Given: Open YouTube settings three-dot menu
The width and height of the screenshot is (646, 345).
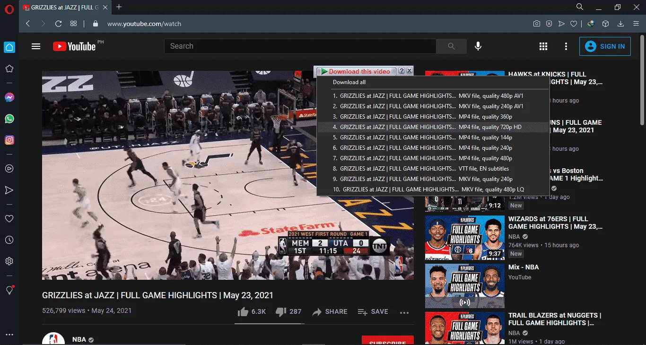Looking at the screenshot, I should point(566,46).
